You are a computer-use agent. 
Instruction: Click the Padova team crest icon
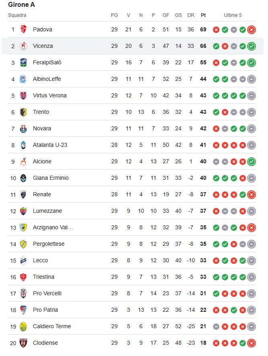click(x=23, y=29)
